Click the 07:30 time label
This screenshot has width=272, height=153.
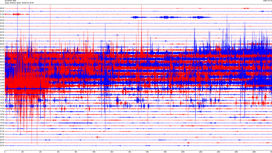2,53
